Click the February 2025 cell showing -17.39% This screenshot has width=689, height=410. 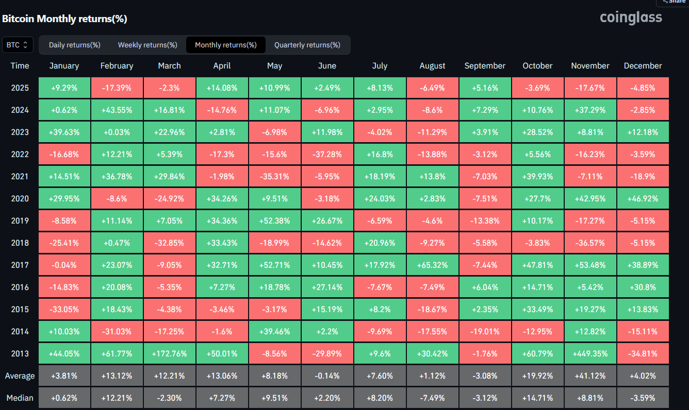point(117,88)
